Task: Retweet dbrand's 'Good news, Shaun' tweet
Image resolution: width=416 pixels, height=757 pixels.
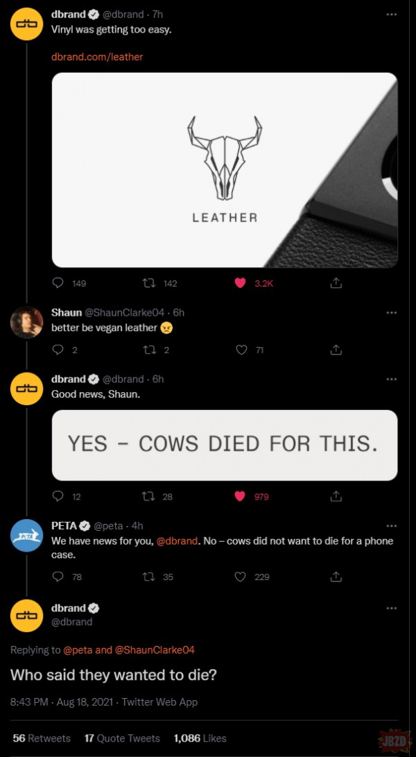Action: coord(148,497)
